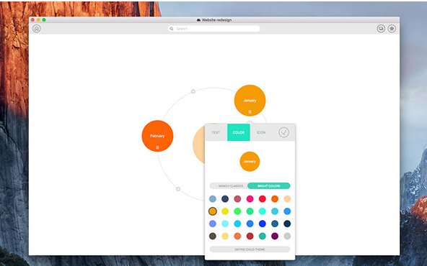427x266 pixels.
Task: Pick the dark brown color swatch
Action: (x=213, y=236)
